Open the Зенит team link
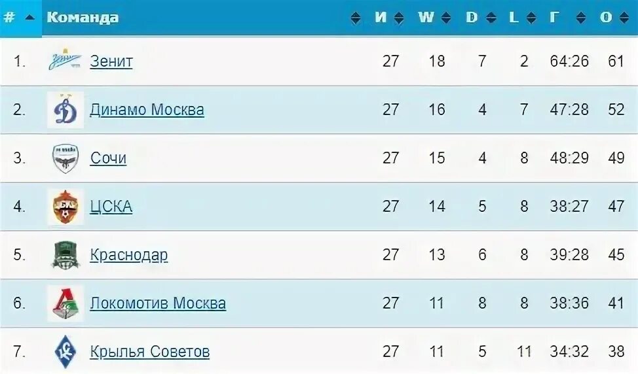The image size is (638, 374). click(x=111, y=61)
